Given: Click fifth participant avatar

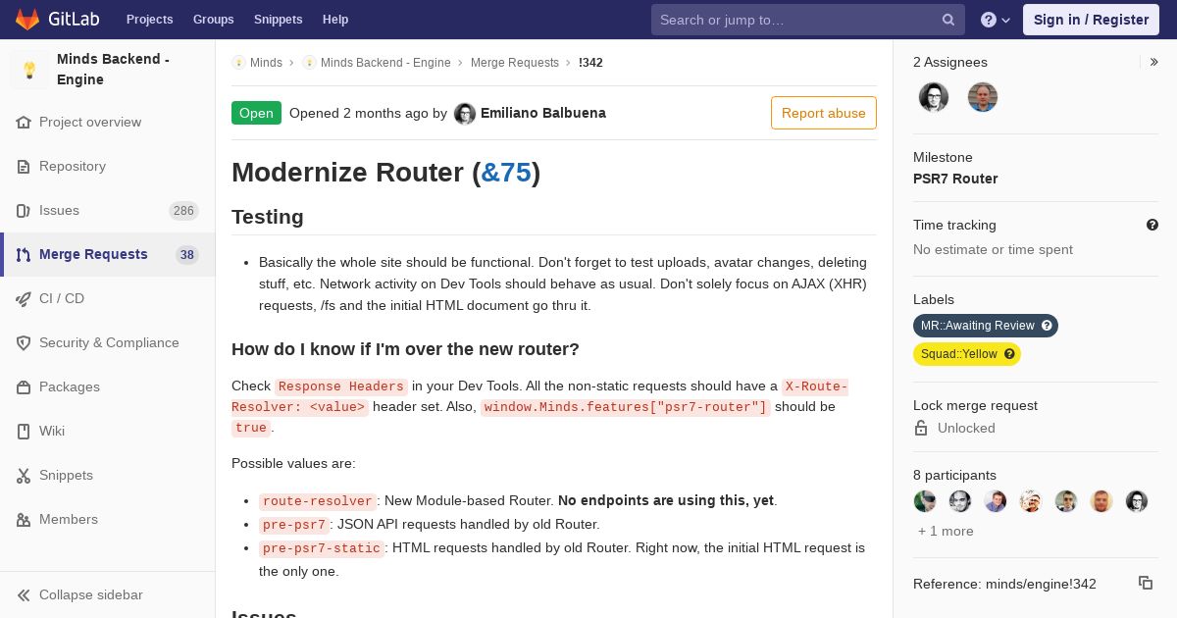Looking at the screenshot, I should [1066, 501].
